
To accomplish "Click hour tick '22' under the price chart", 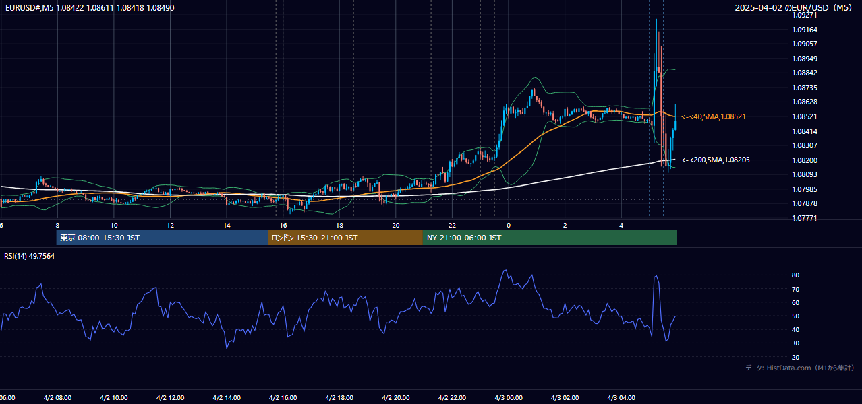I will pyautogui.click(x=453, y=225).
